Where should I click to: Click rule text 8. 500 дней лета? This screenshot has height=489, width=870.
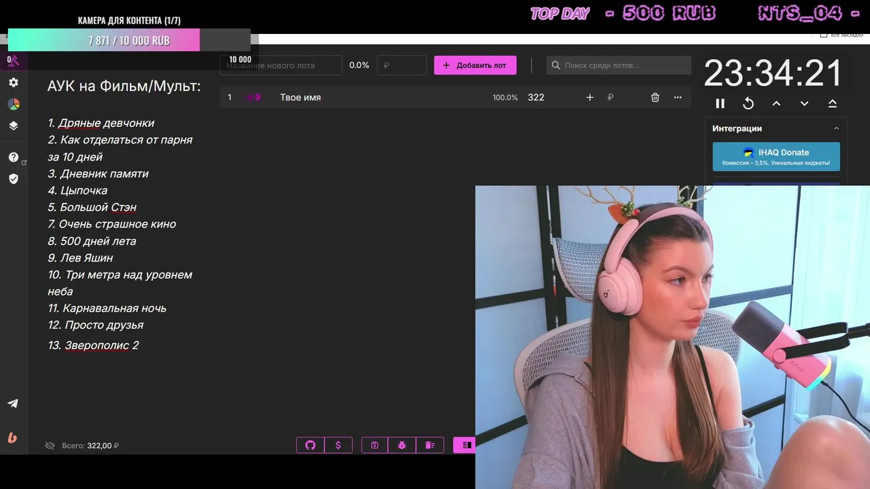coord(92,240)
